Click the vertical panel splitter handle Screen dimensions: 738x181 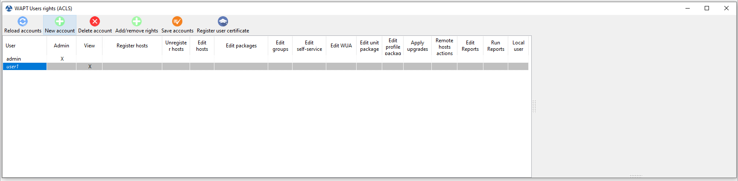(x=534, y=106)
